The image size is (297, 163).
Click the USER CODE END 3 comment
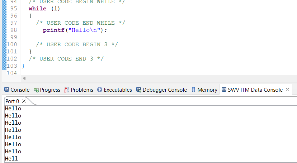(66, 59)
